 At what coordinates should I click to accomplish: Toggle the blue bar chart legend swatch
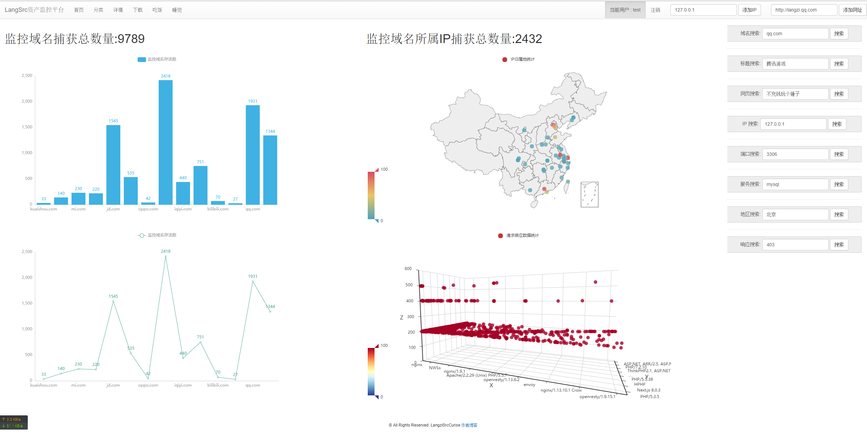[141, 60]
